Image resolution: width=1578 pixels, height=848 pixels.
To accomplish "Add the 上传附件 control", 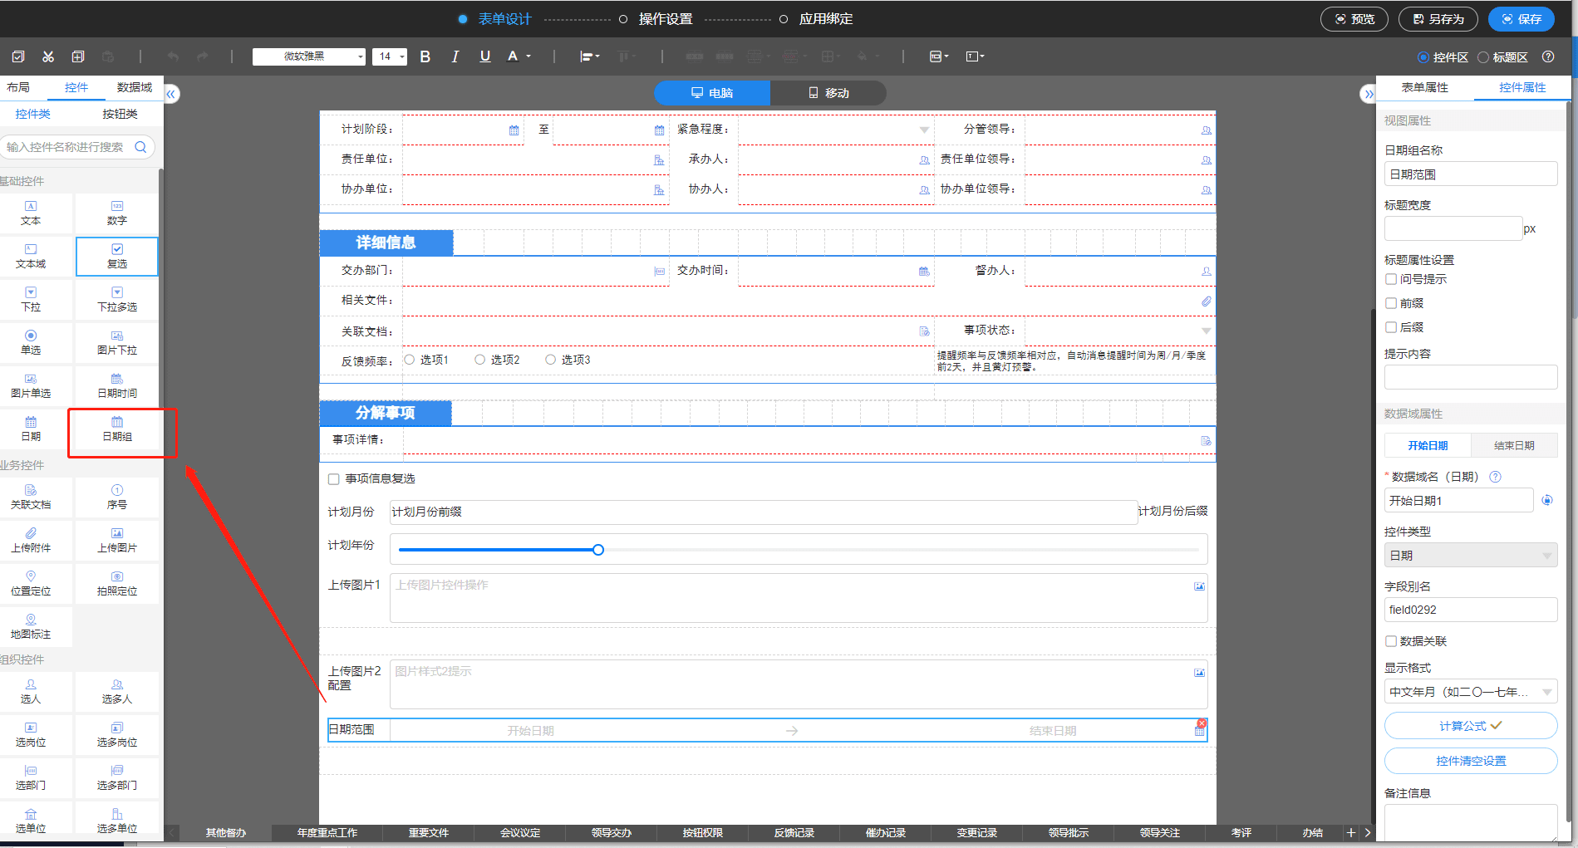I will point(31,541).
